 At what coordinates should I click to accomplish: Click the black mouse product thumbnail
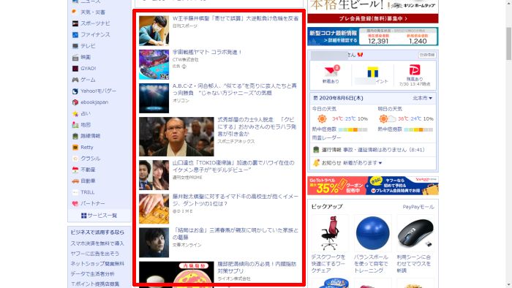point(415,233)
